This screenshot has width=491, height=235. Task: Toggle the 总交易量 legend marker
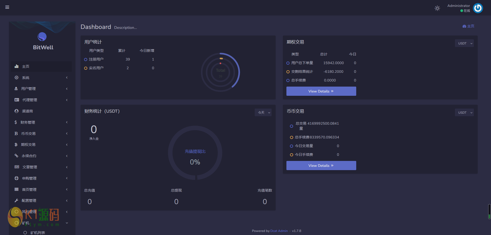292,126
